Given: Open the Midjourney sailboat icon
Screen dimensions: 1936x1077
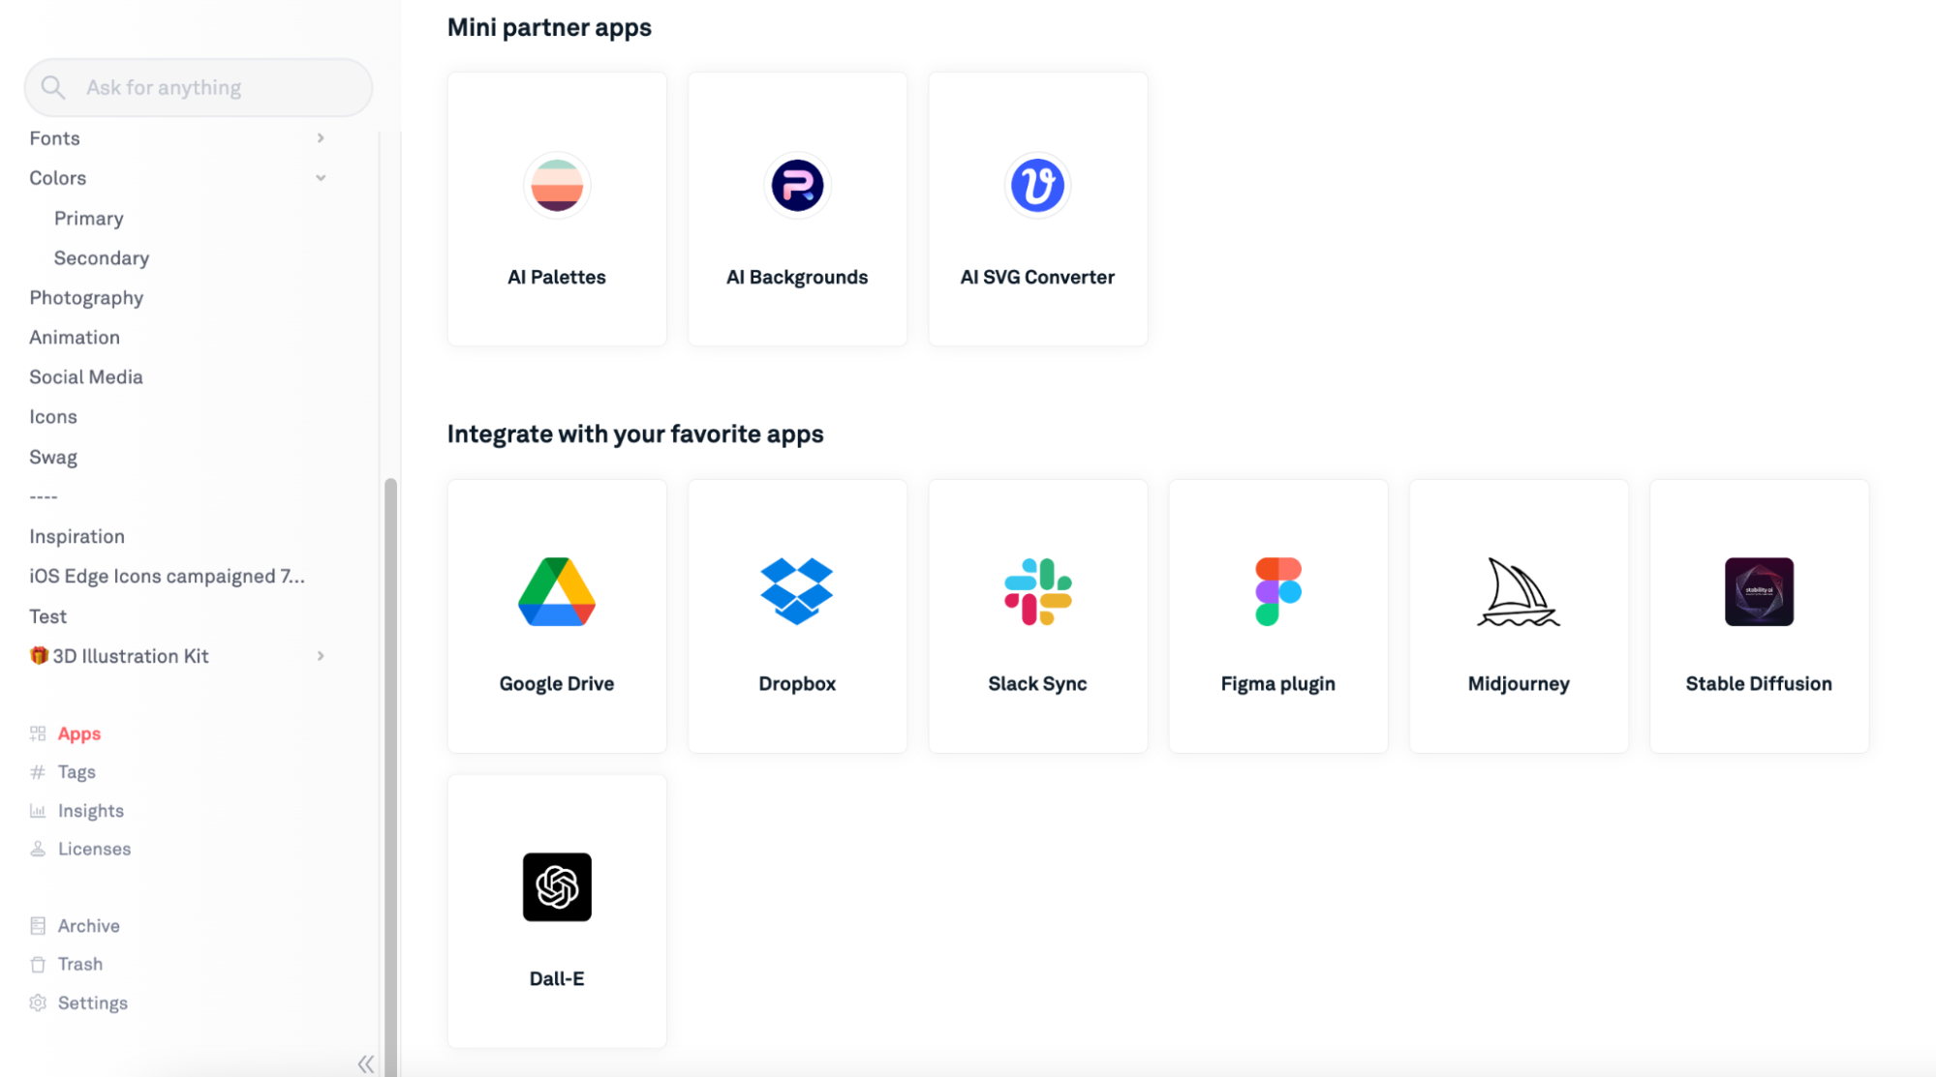Looking at the screenshot, I should (1518, 591).
